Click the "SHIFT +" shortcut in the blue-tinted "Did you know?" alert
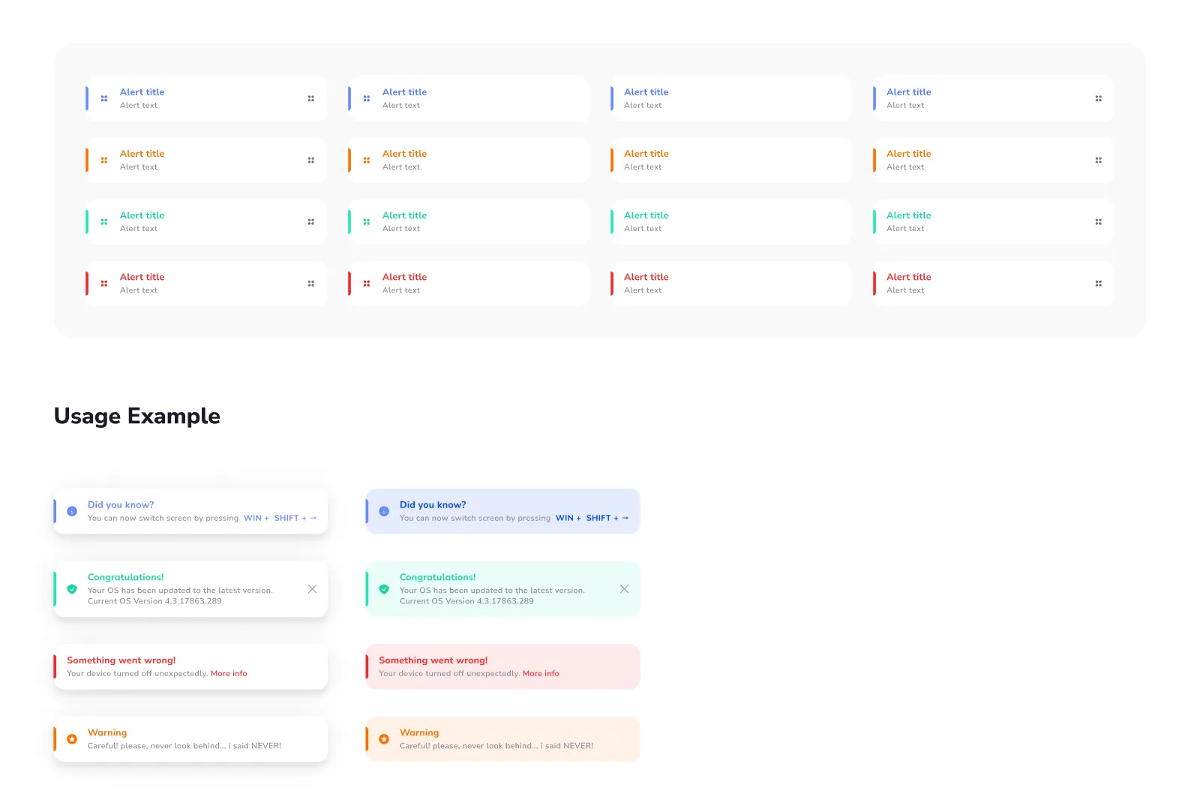 click(x=601, y=518)
